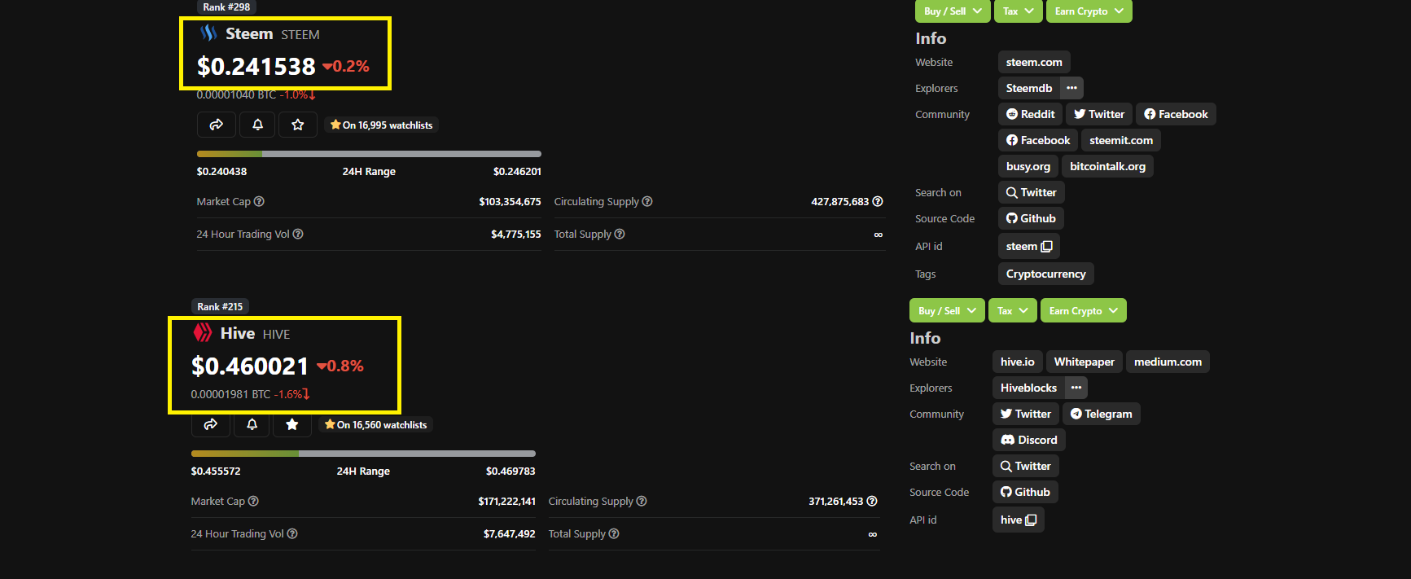Image resolution: width=1411 pixels, height=579 pixels.
Task: Join Hive's Telegram community
Action: coord(1102,414)
